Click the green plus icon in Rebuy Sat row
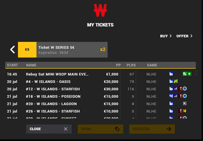Image resolution: width=203 pixels, height=141 pixels. coord(189,74)
